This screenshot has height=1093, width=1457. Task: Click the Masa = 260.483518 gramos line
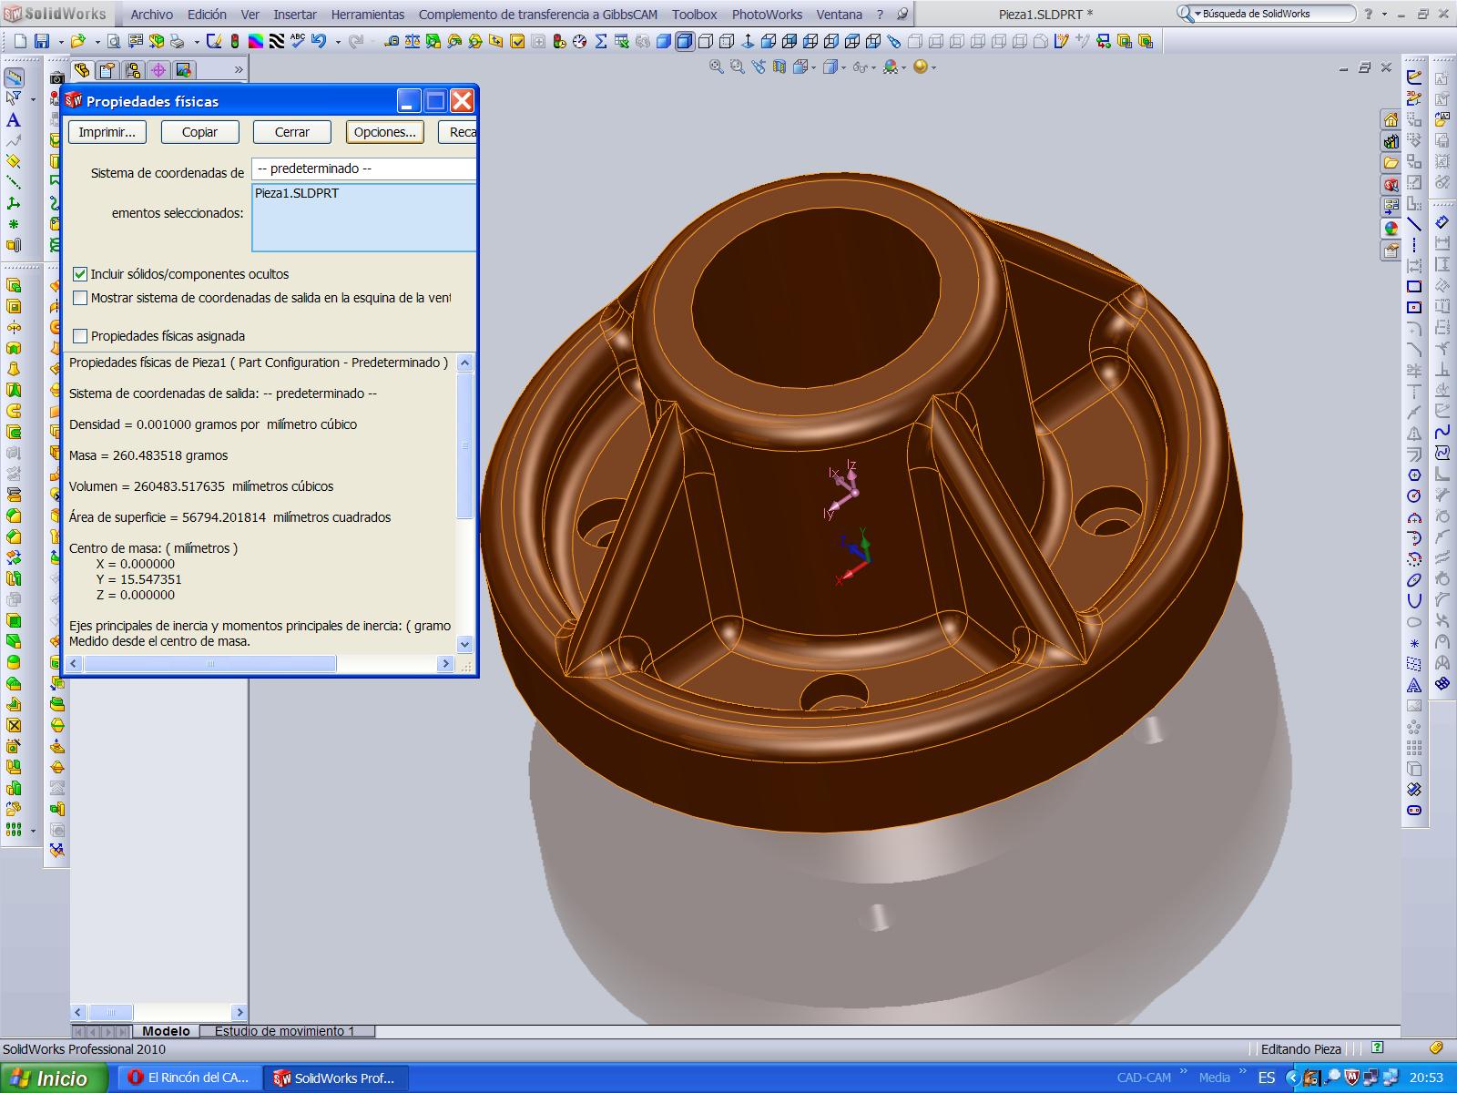pyautogui.click(x=148, y=455)
